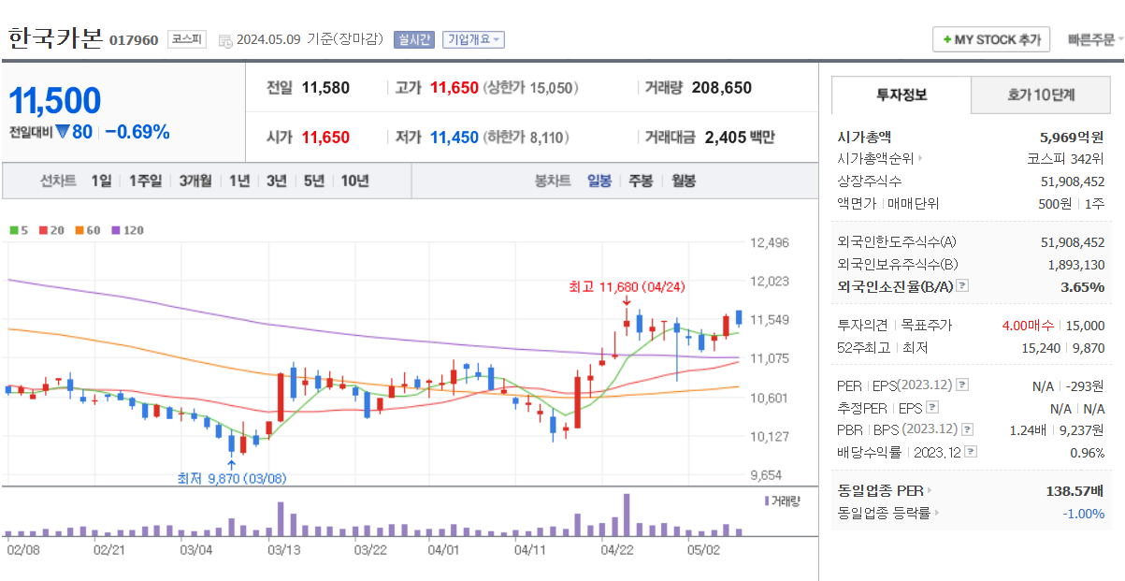Switch to the 투자정보 tab
The height and width of the screenshot is (581, 1125).
click(x=901, y=94)
